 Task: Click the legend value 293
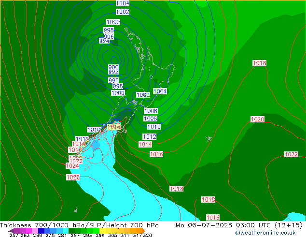88,235
